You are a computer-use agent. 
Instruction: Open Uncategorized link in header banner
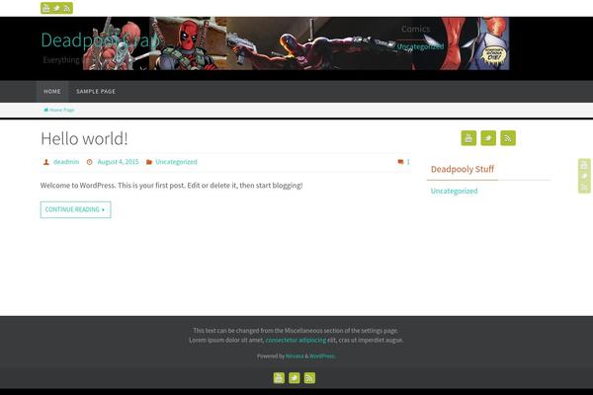click(420, 46)
